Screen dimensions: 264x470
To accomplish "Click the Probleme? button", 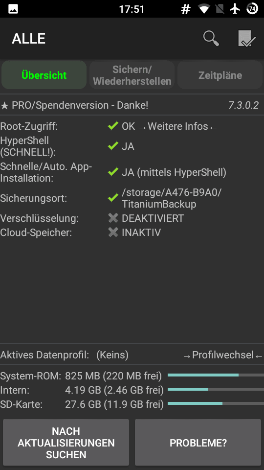I will click(198, 443).
